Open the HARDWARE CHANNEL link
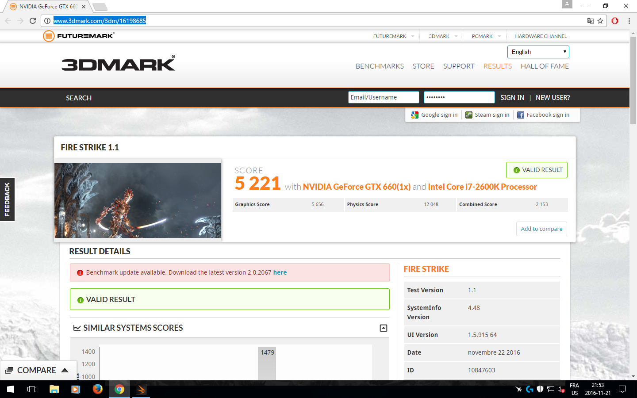The image size is (637, 398). point(541,36)
